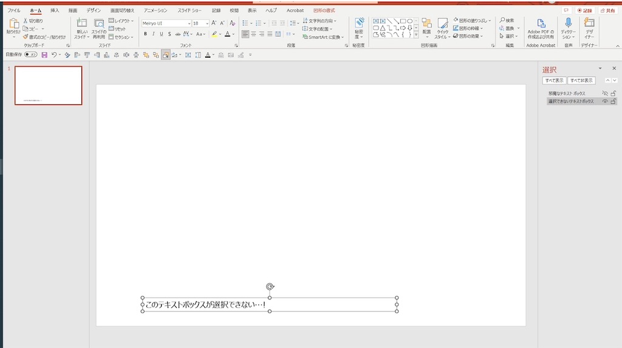Toggle Bold formatting
This screenshot has height=348, width=622.
[146, 34]
